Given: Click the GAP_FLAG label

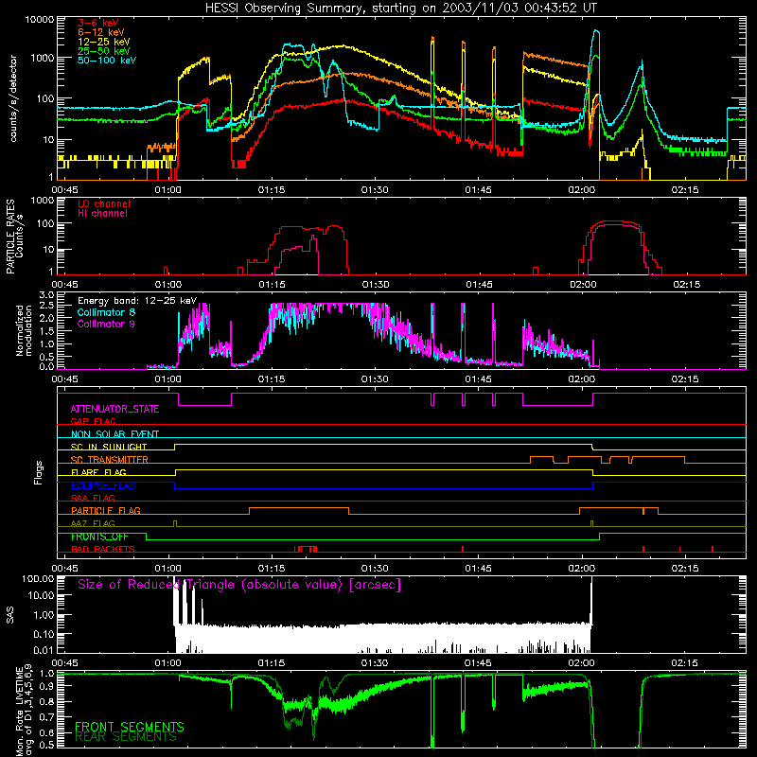Looking at the screenshot, I should tap(93, 421).
